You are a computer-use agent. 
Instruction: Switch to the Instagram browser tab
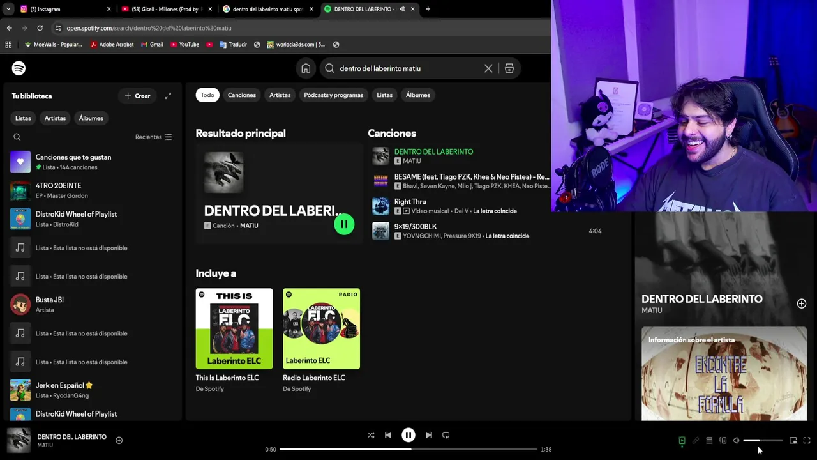[64, 9]
